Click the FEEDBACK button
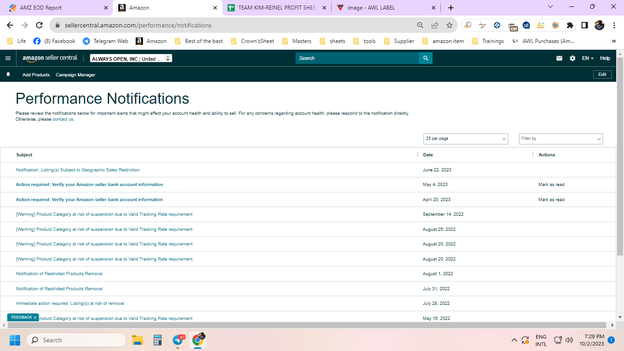The width and height of the screenshot is (624, 351). pos(22,318)
